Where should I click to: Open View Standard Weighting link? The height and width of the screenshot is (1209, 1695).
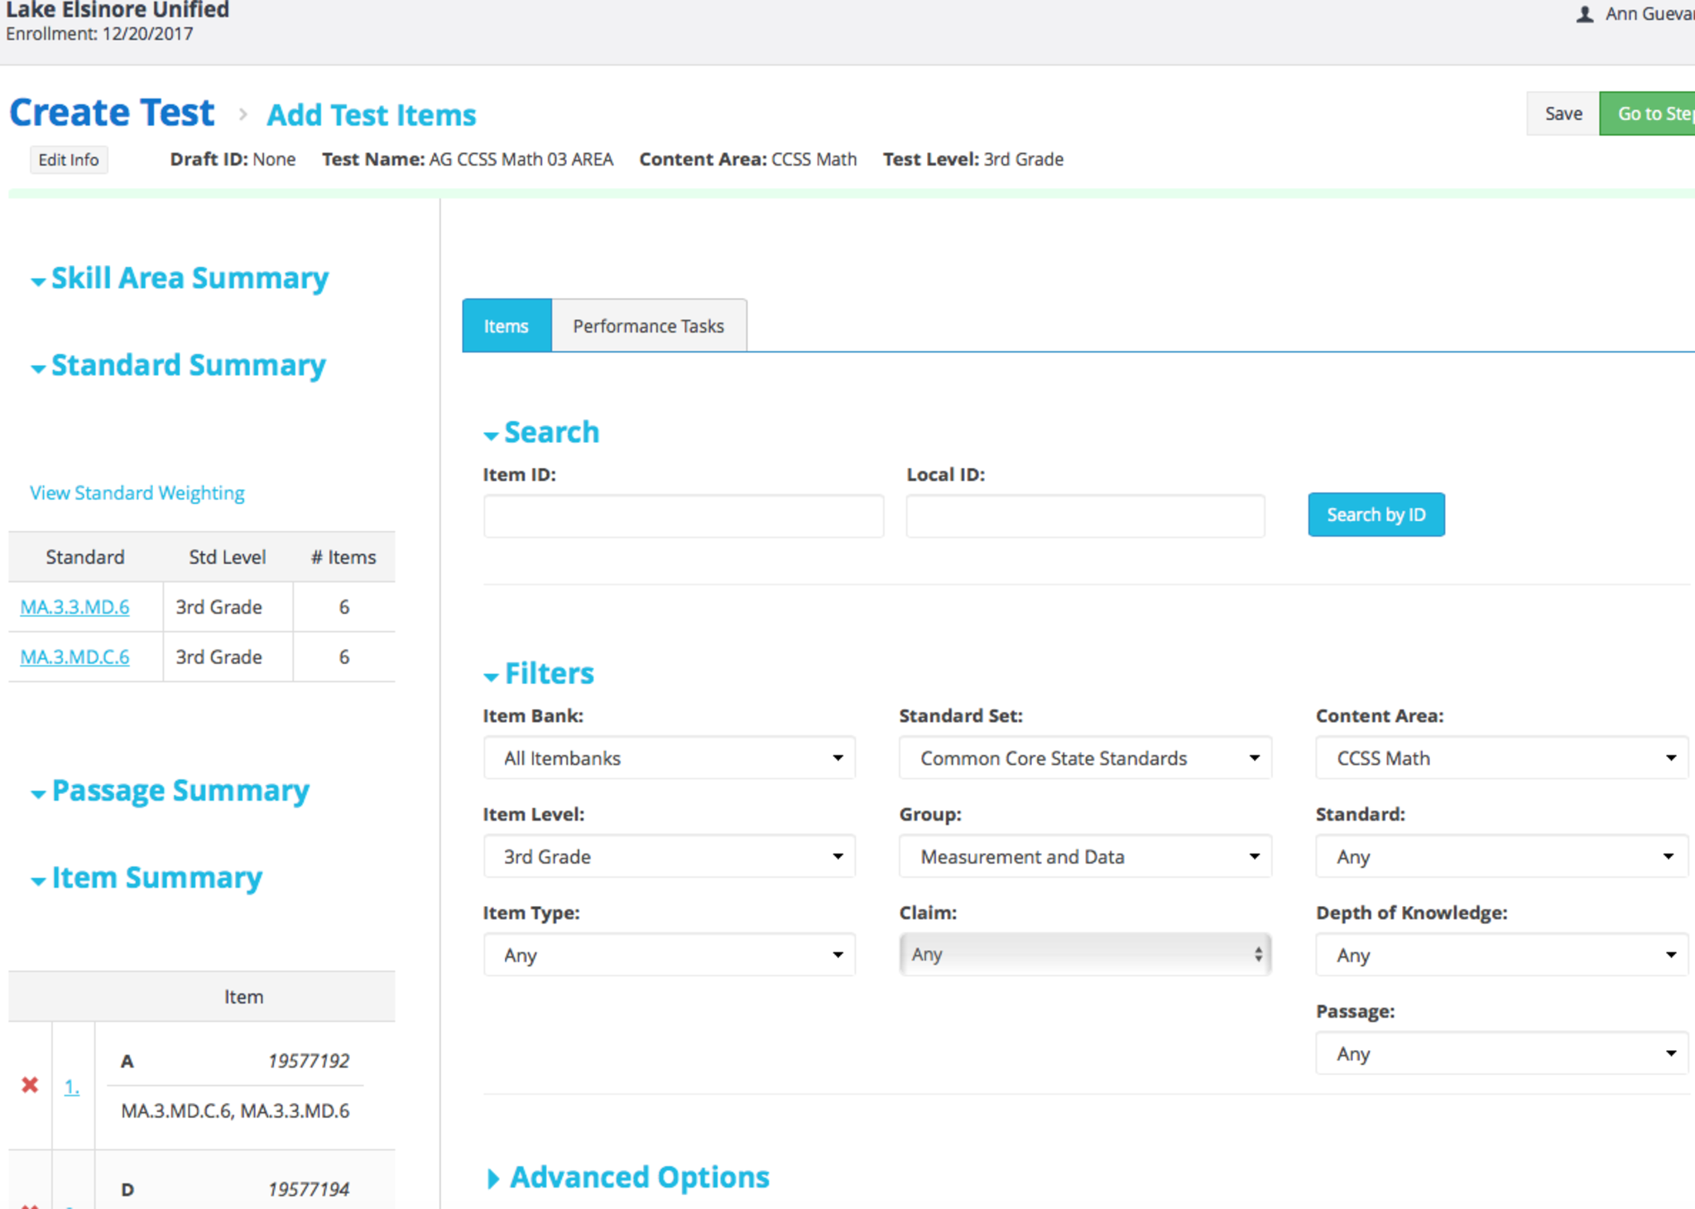137,493
